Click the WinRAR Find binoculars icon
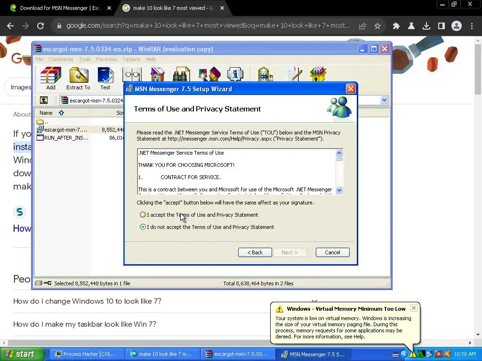This screenshot has width=482, height=361. click(x=181, y=75)
